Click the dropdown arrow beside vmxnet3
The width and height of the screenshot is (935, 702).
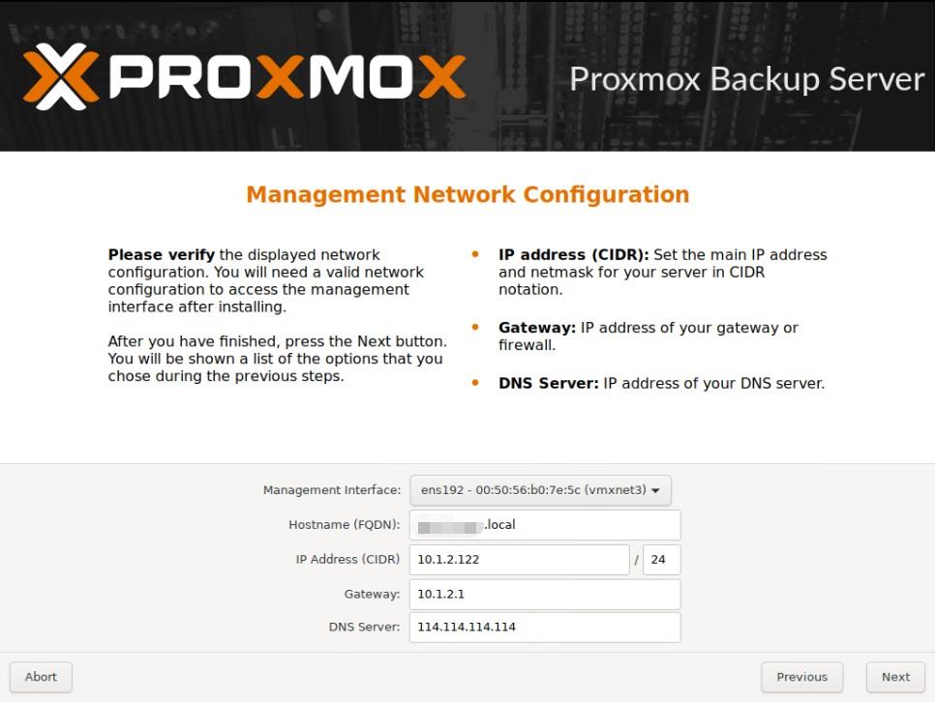pyautogui.click(x=655, y=491)
